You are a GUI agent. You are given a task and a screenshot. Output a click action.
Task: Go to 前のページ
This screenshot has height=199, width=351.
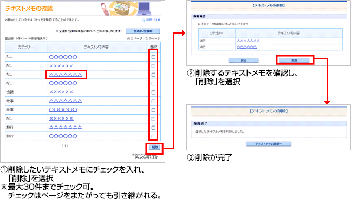coord(134,39)
